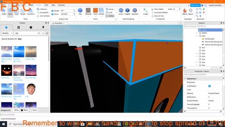Image resolution: width=225 pixels, height=127 pixels.
Task: Click the Run a command bar
Action: 112,115
